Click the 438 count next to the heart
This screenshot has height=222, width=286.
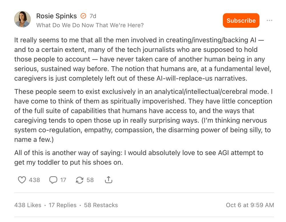(x=34, y=180)
